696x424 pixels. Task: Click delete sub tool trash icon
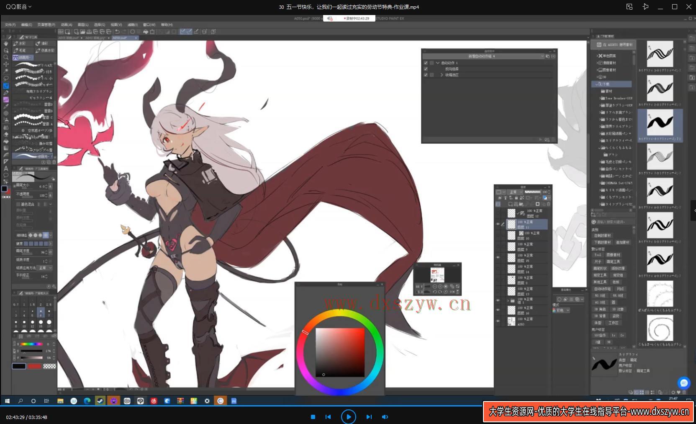pos(54,162)
